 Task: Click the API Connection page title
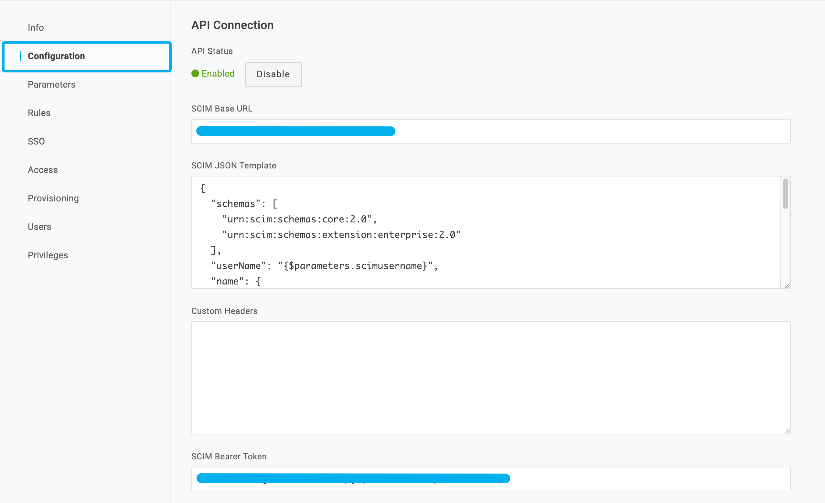232,25
